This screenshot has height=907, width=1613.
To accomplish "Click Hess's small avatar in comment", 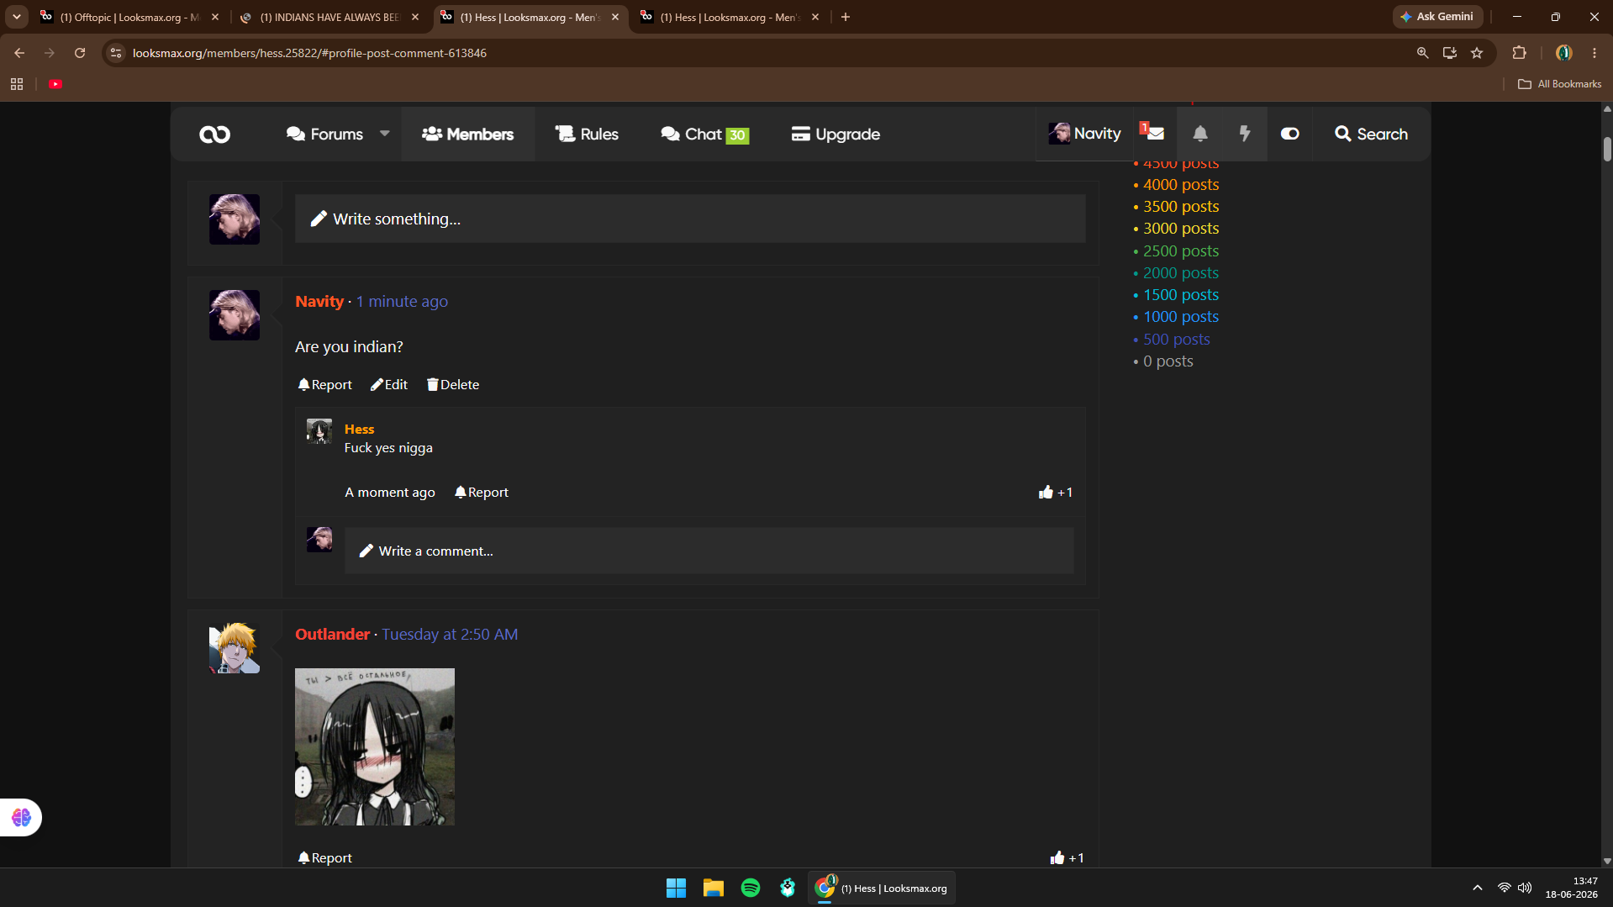I will point(319,431).
